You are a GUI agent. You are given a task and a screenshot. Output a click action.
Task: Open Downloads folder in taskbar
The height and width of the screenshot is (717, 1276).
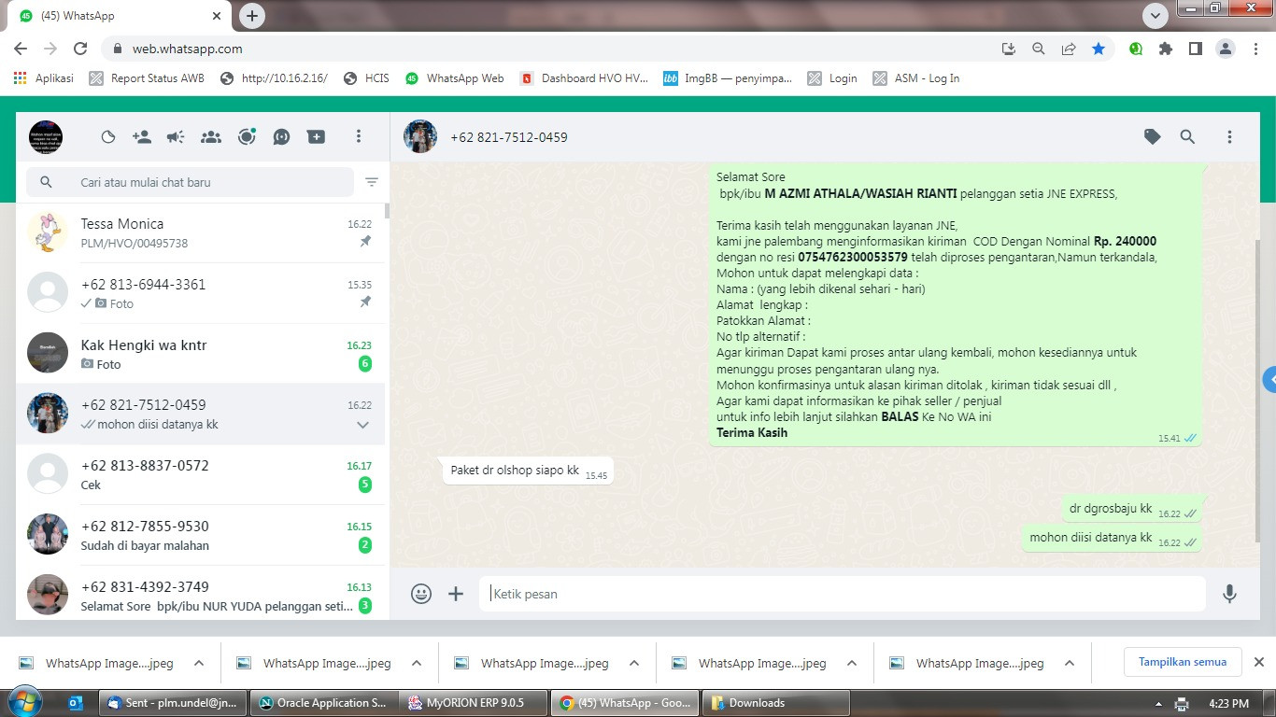click(775, 703)
